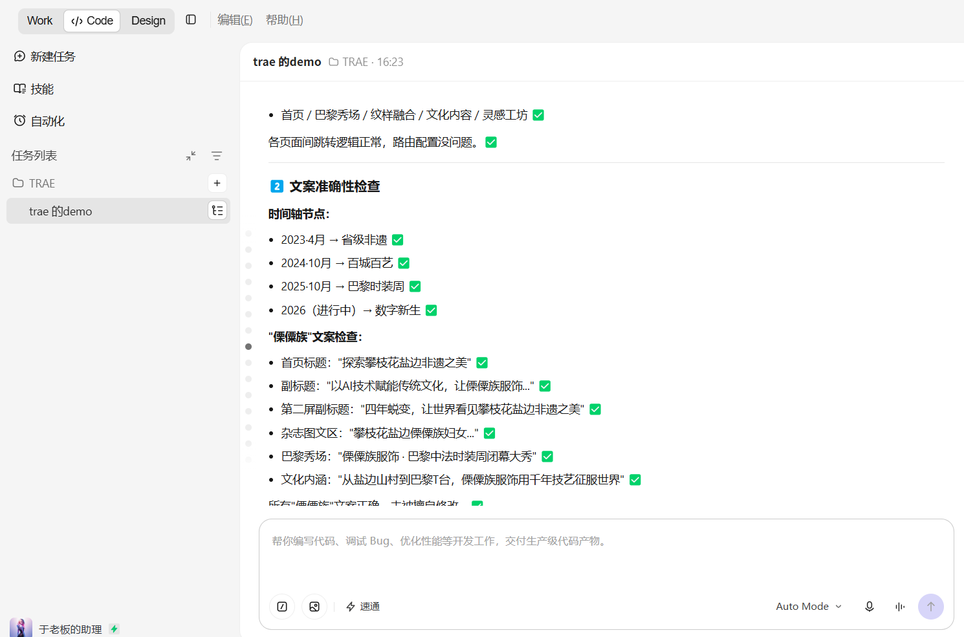
Task: Click the checkmark after the 巴黎秀场 line
Action: point(547,457)
